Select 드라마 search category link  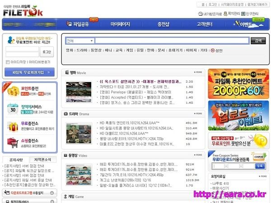click(x=82, y=50)
